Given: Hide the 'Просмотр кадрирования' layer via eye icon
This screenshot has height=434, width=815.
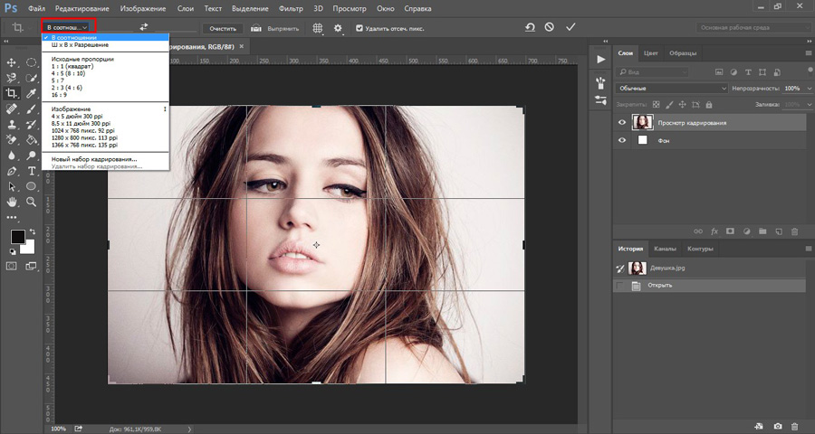Looking at the screenshot, I should coord(621,122).
